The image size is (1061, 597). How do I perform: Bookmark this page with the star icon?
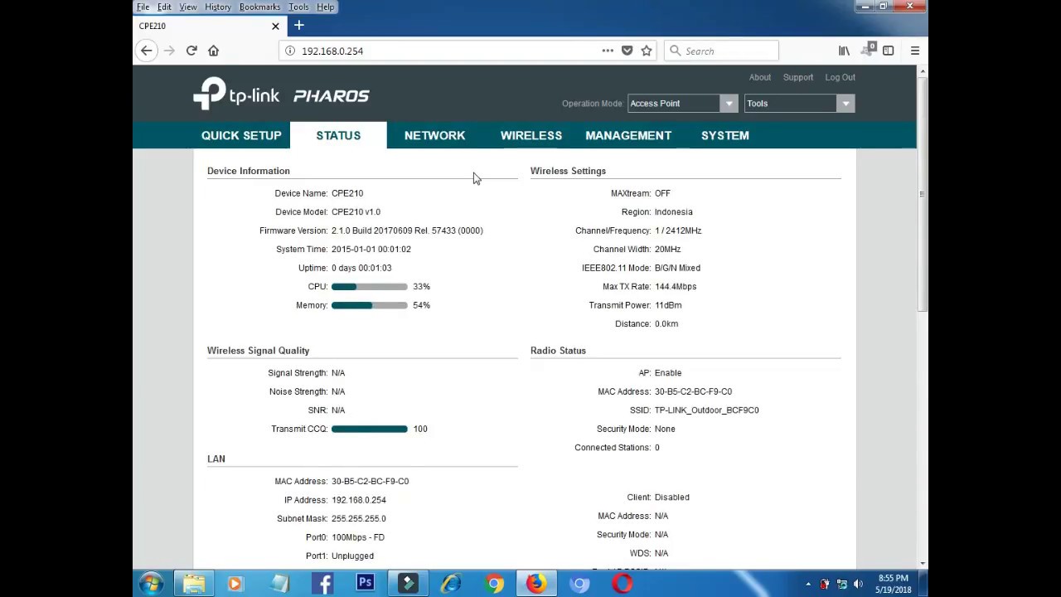point(647,51)
